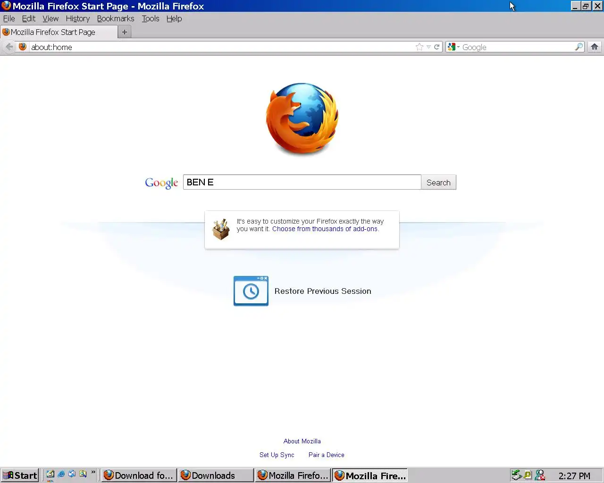Restore down the Firefox window
This screenshot has width=604, height=483.
[x=586, y=6]
